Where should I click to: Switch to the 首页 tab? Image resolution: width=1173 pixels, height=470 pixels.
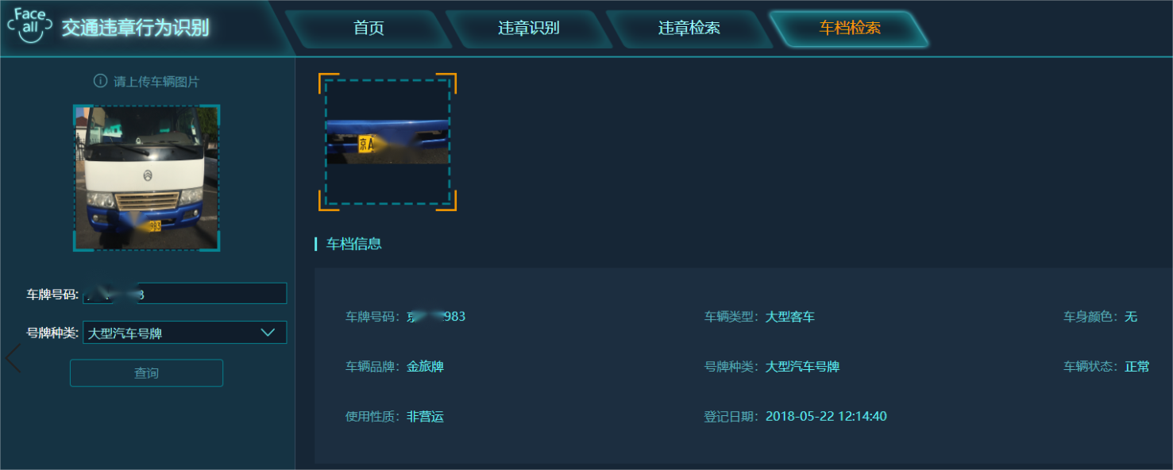(368, 28)
